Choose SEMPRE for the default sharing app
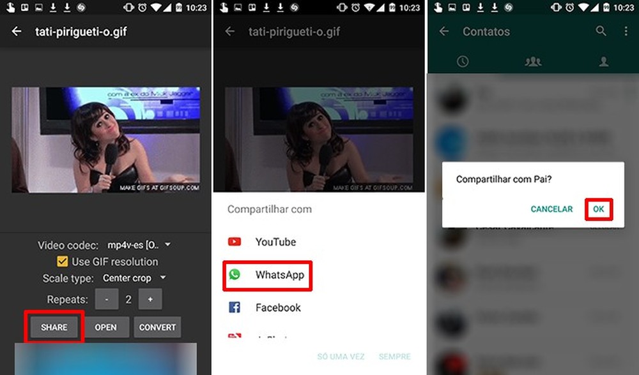The width and height of the screenshot is (639, 375). pyautogui.click(x=395, y=357)
